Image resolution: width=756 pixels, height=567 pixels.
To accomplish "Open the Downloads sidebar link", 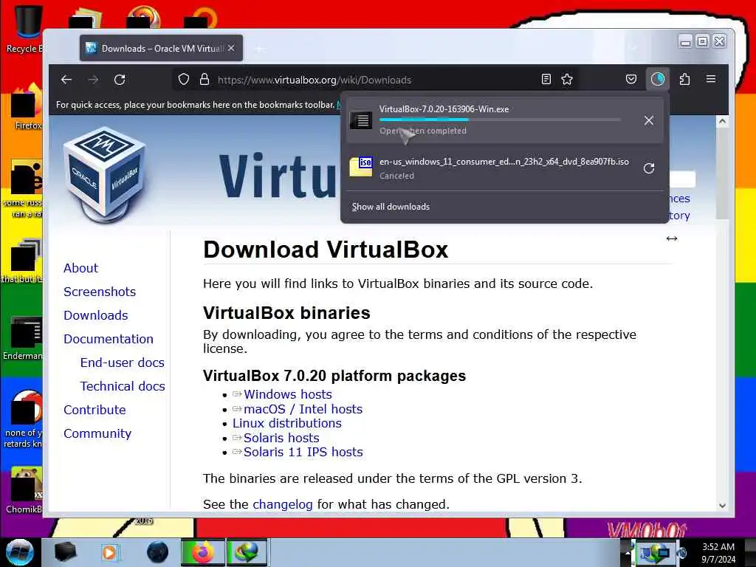I will (x=96, y=315).
